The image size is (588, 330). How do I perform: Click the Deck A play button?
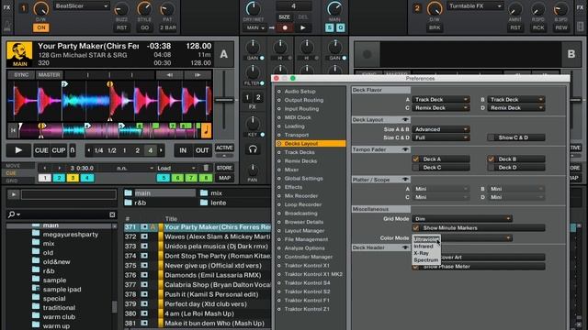coord(18,150)
